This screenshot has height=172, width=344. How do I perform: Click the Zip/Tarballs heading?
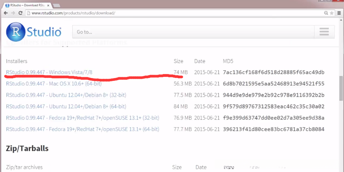[x=27, y=148]
